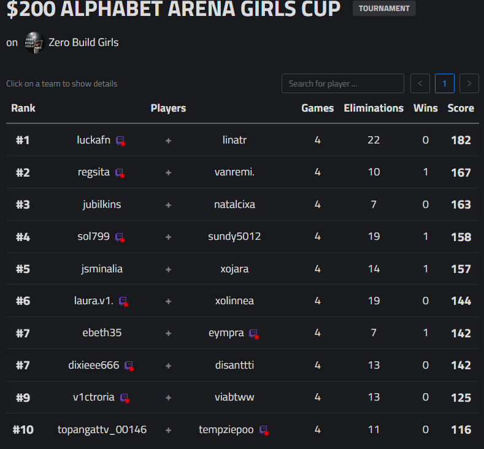
Task: Select player dixieee666
Action: coord(93,365)
